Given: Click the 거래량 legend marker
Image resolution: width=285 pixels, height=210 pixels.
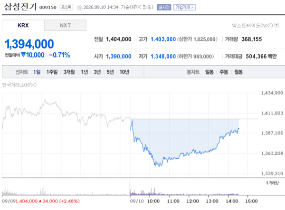Looking at the screenshot, I should point(267,183).
